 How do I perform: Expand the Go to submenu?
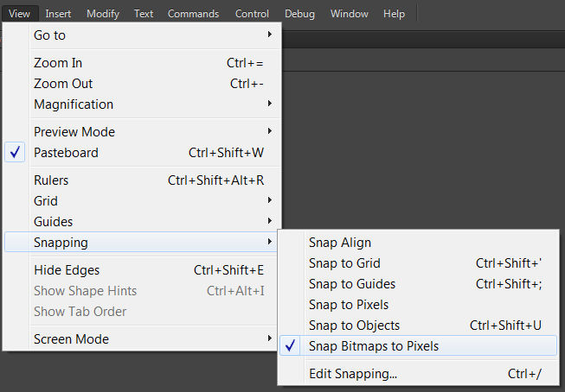(49, 35)
